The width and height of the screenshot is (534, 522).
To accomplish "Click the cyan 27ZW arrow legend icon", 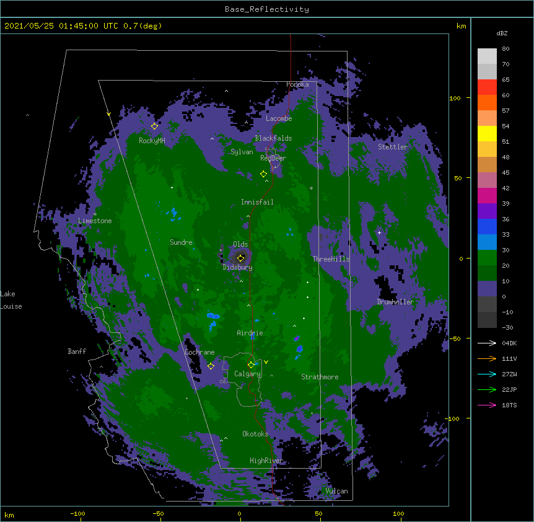I will (x=487, y=374).
